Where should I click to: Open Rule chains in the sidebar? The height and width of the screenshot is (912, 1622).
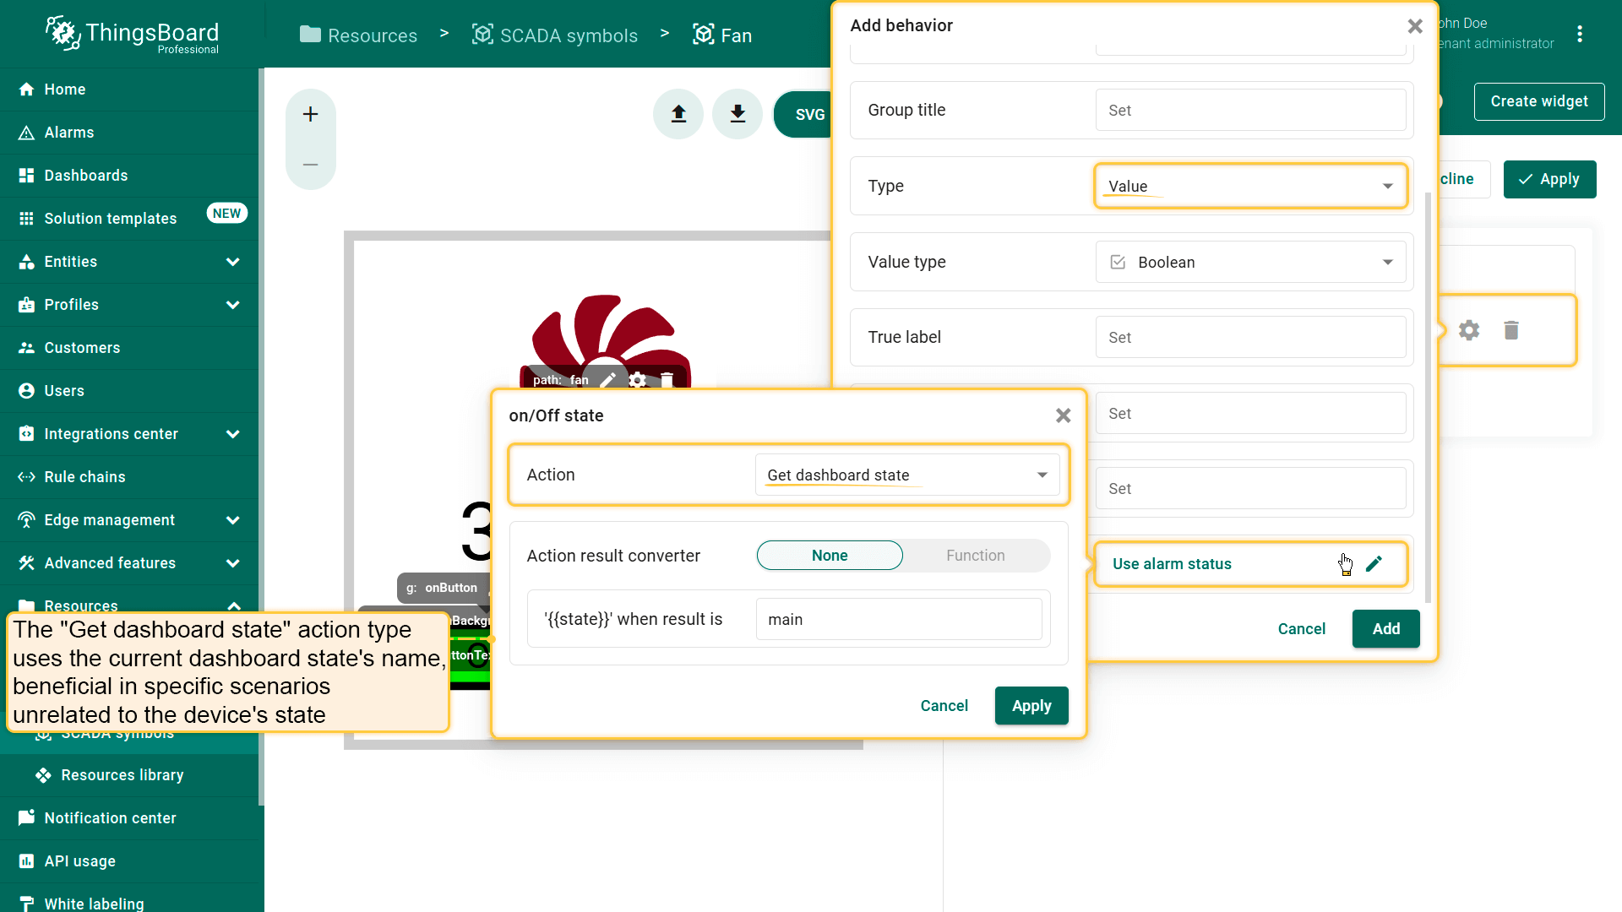pyautogui.click(x=84, y=477)
